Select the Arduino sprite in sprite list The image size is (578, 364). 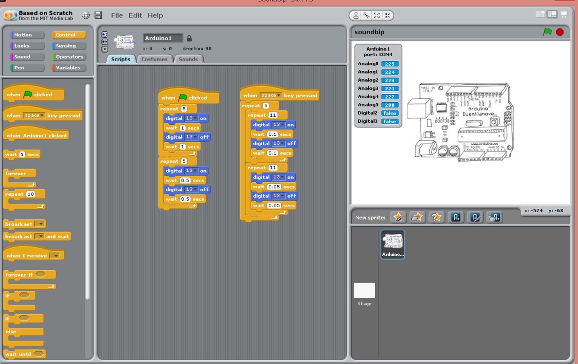pyautogui.click(x=393, y=244)
